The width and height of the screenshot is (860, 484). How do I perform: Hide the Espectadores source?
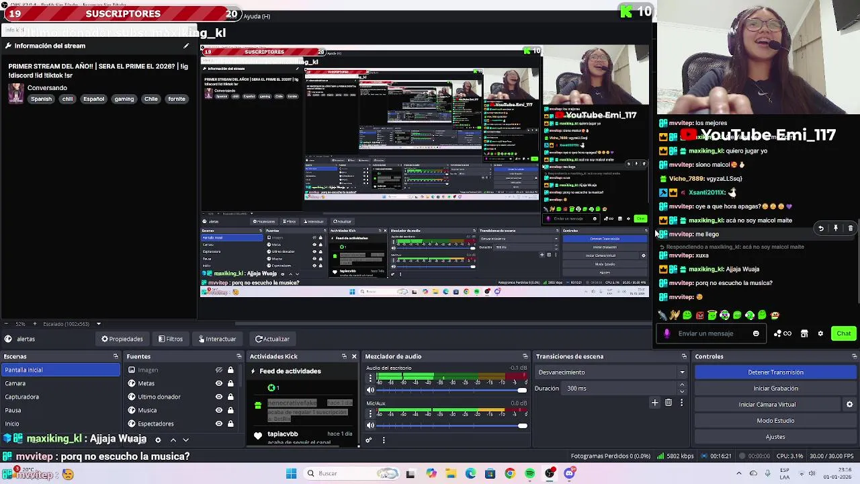[x=218, y=424]
